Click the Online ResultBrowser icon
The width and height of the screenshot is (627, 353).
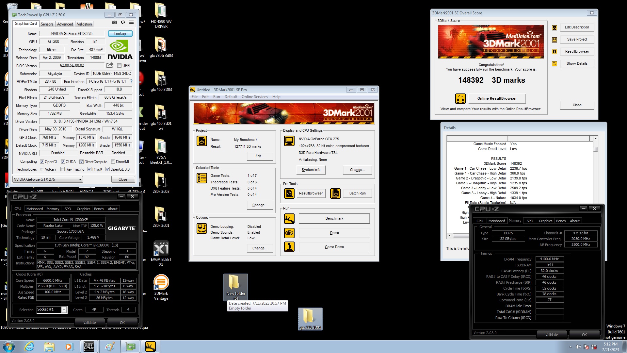click(x=460, y=98)
